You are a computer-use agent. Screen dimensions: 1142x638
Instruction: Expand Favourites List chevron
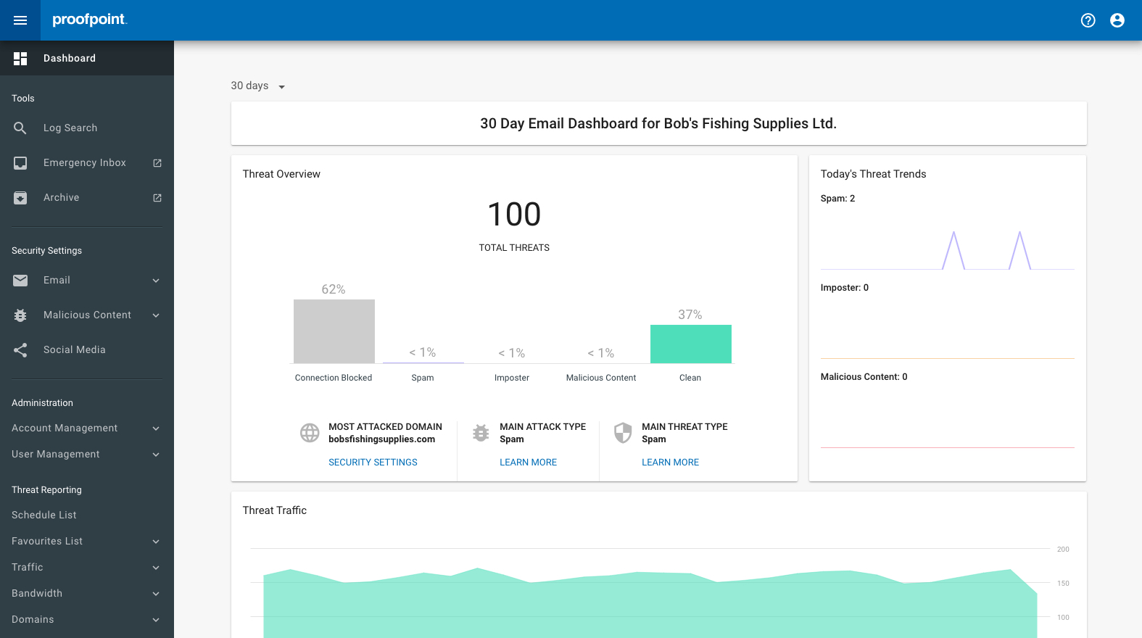[x=156, y=542]
